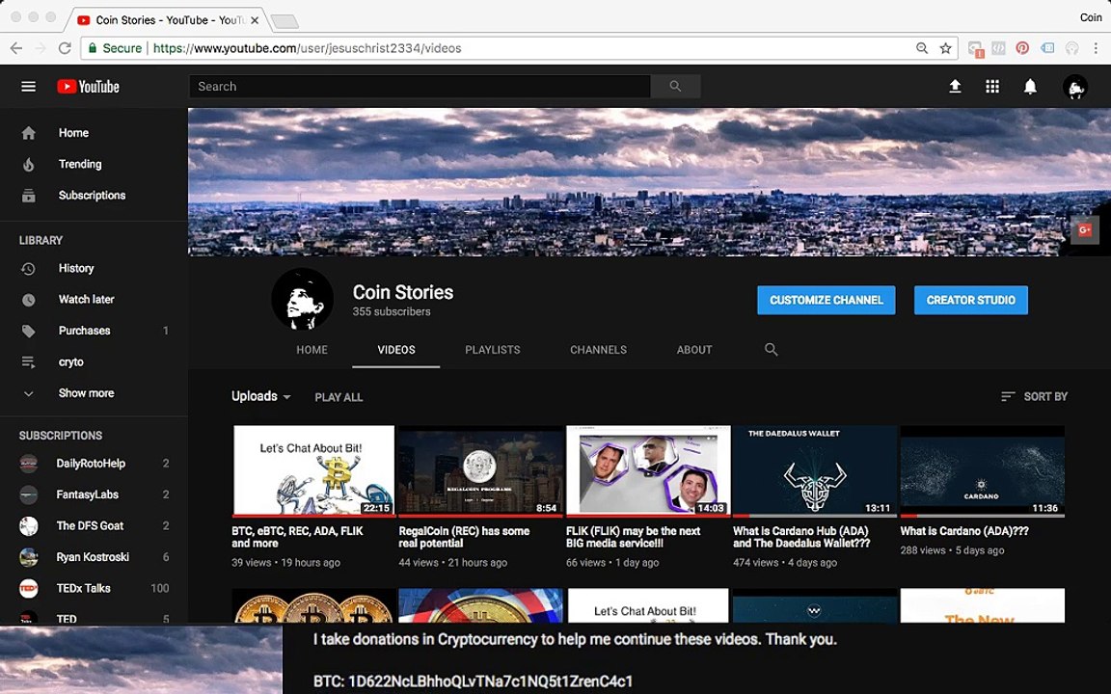Click PLAY ALL link

pyautogui.click(x=339, y=397)
